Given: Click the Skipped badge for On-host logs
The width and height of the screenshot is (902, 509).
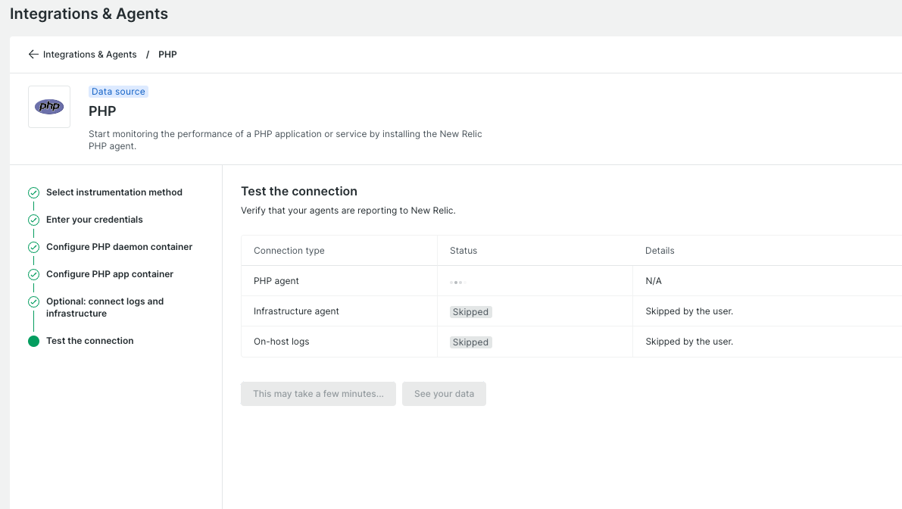Looking at the screenshot, I should point(470,342).
